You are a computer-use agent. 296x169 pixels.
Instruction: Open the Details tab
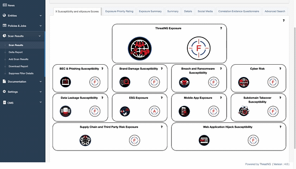(x=188, y=11)
